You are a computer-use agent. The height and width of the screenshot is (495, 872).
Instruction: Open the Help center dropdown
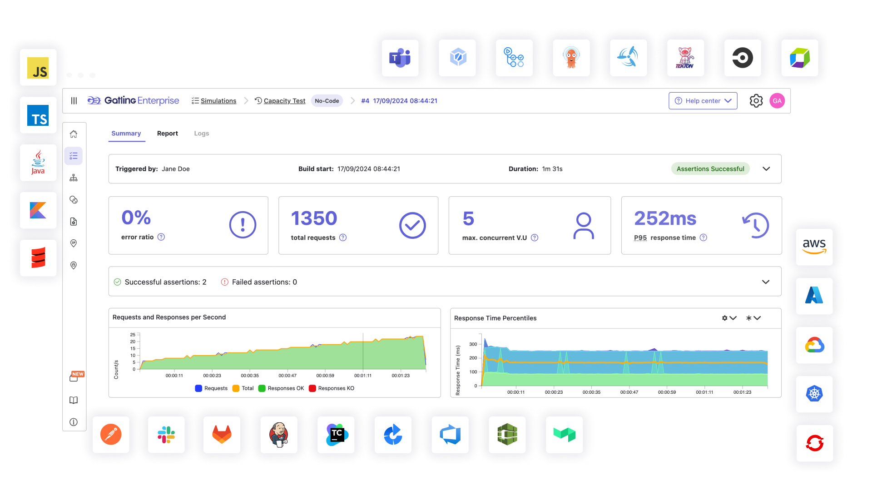point(703,101)
